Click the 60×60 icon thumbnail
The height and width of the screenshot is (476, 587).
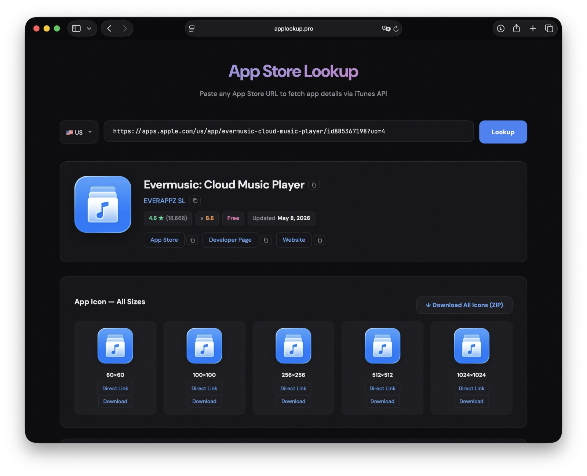coord(115,346)
